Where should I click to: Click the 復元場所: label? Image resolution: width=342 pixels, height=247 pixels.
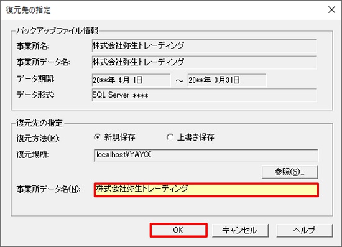(x=33, y=154)
